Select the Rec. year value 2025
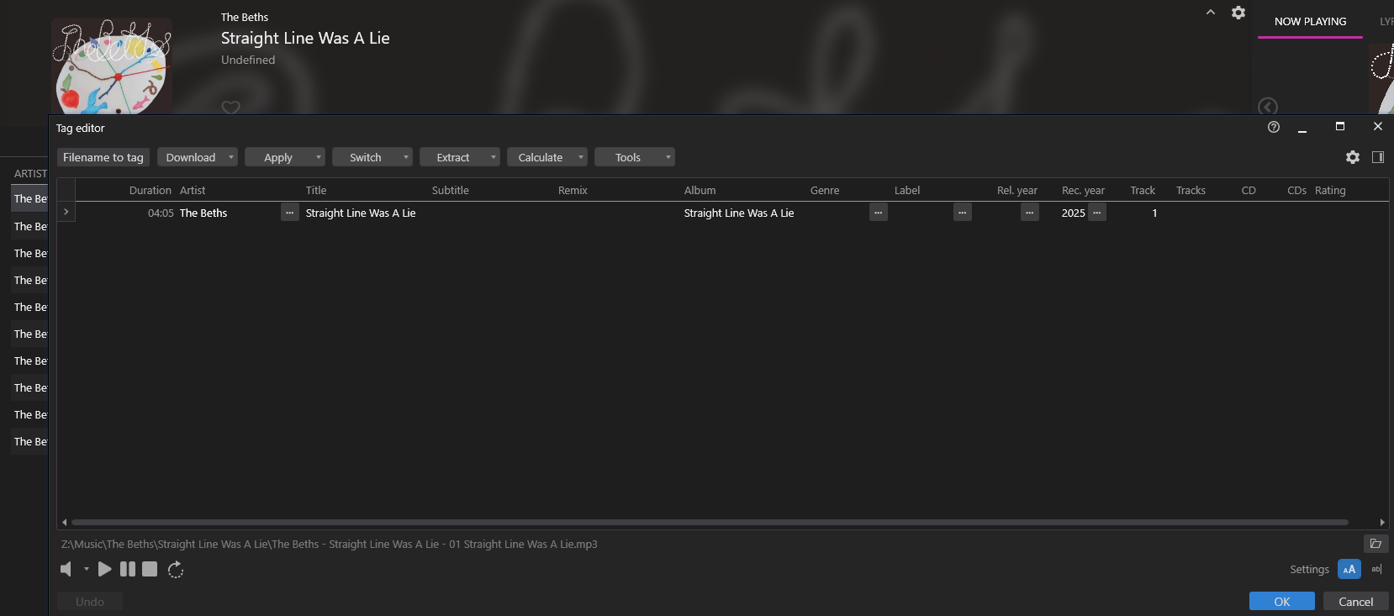The image size is (1394, 616). click(1073, 213)
